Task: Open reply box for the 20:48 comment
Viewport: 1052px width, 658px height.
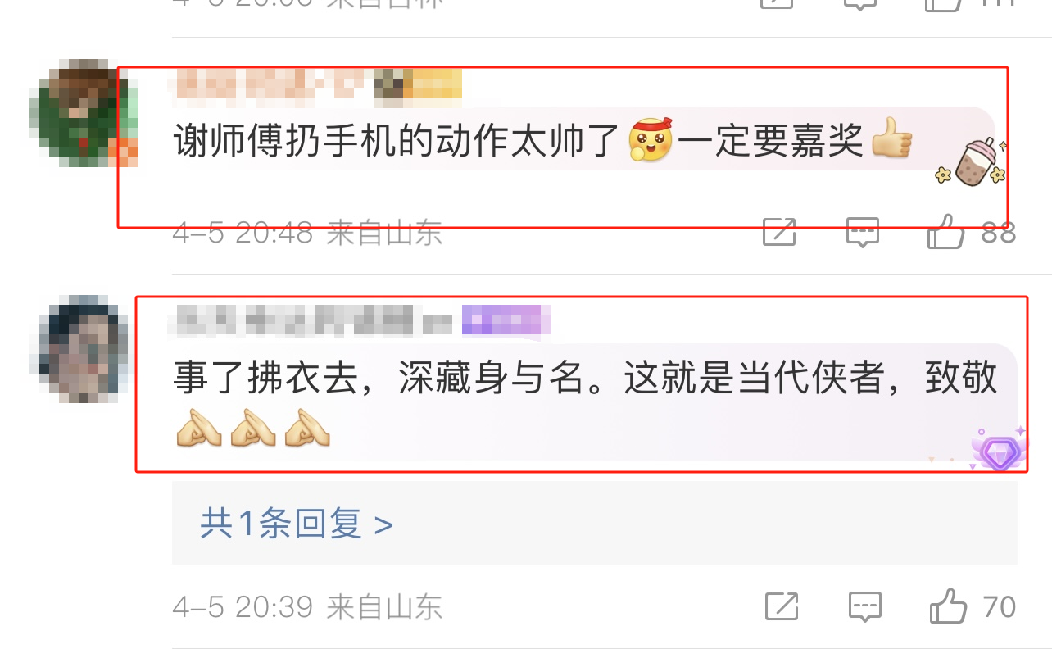Action: pos(863,232)
